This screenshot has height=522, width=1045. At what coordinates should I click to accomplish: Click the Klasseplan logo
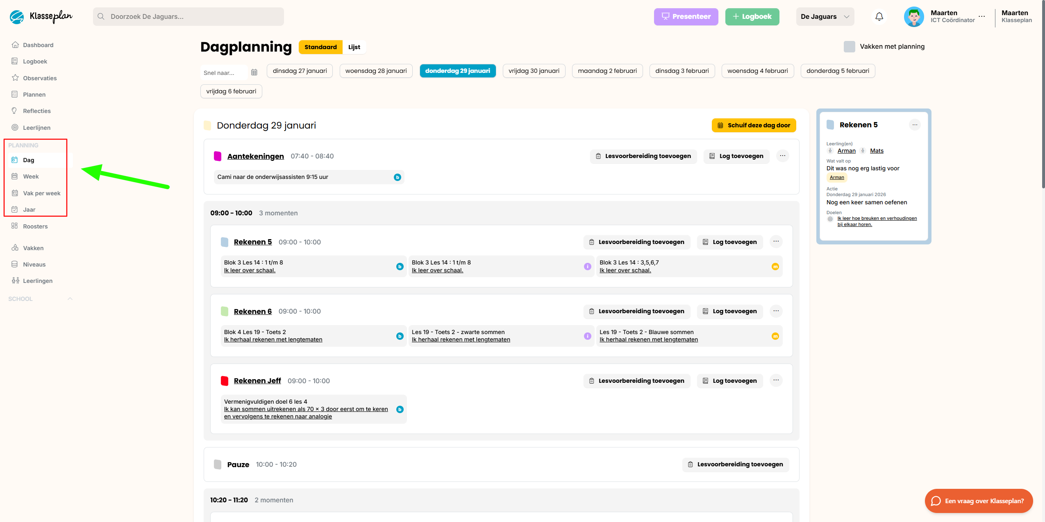click(41, 16)
